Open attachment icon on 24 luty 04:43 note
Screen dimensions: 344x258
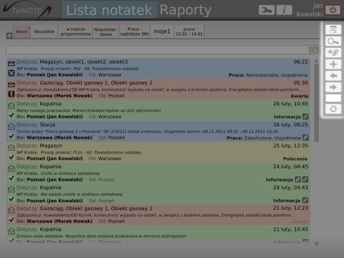[305, 200]
